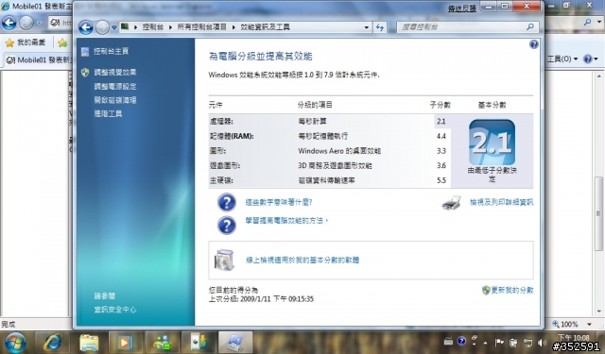Viewport: 605px width, 354px height.
Task: Click the Control Panel back arrow button
Action: click(86, 27)
